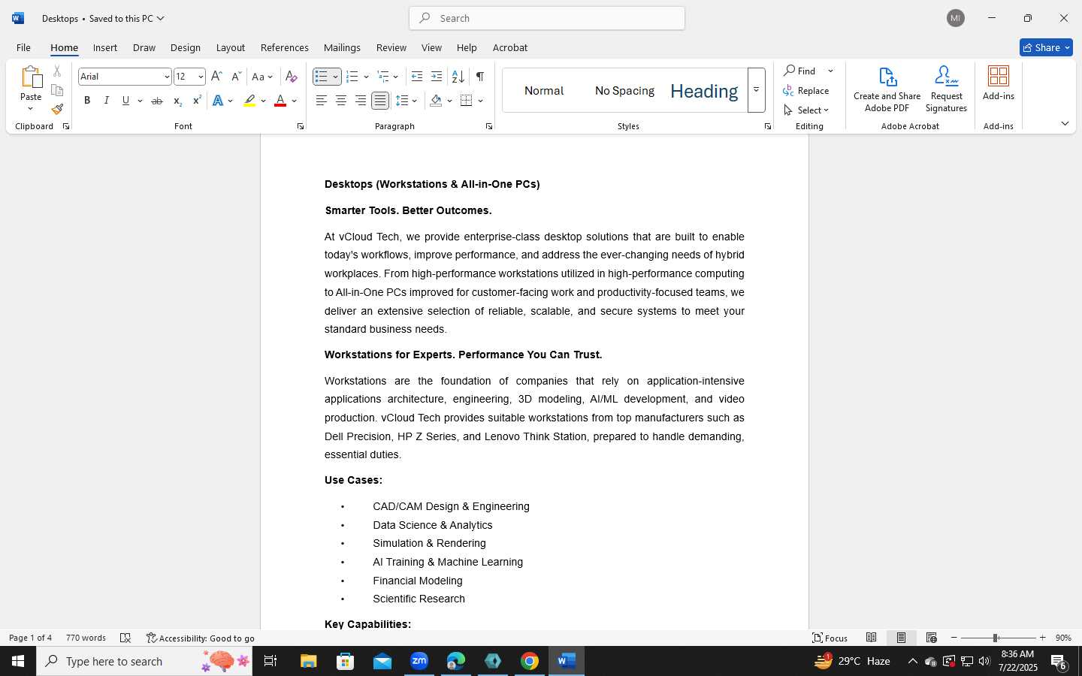Open the font name dropdown
The height and width of the screenshot is (676, 1082).
click(x=167, y=77)
